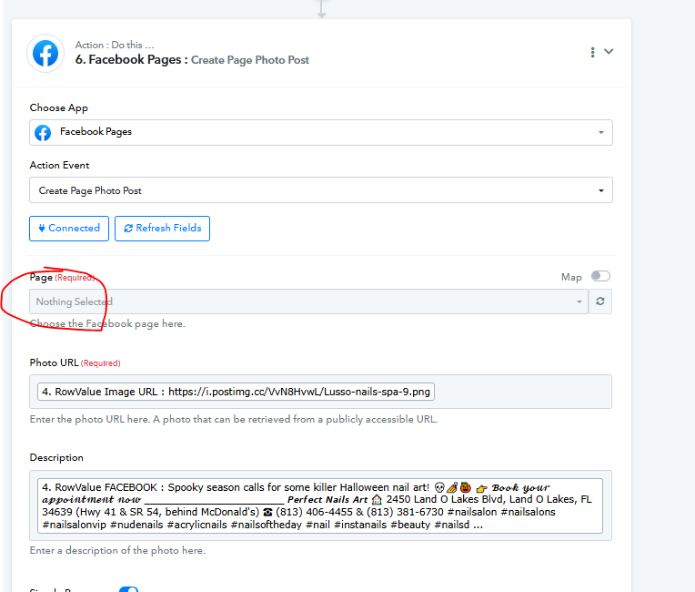Screen dimensions: 695x592
Task: Click the Choose App label
Action: tap(58, 107)
